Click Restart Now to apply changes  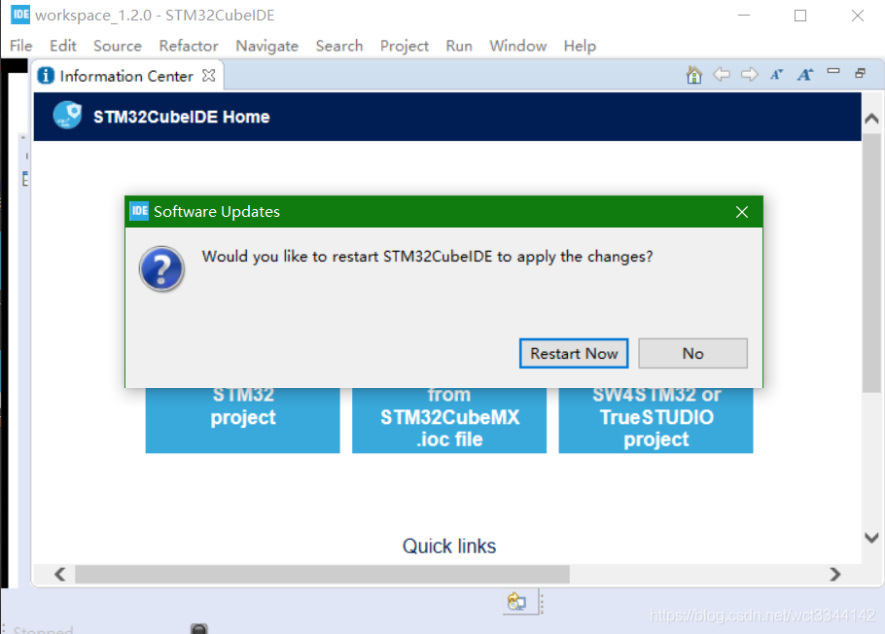click(x=574, y=353)
